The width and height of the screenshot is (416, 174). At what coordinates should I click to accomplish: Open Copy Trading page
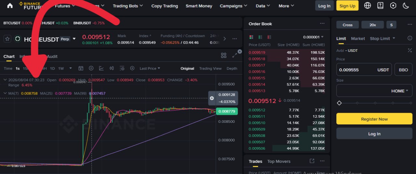coord(165,6)
